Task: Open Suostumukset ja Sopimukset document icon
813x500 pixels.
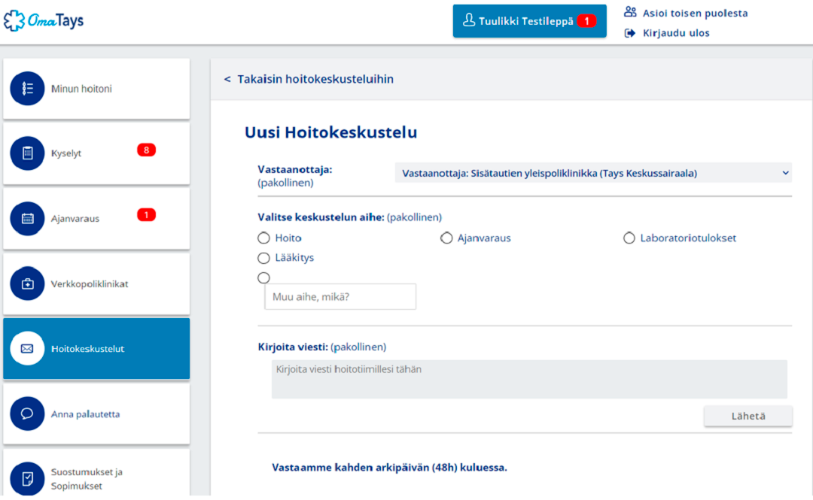Action: pos(28,479)
